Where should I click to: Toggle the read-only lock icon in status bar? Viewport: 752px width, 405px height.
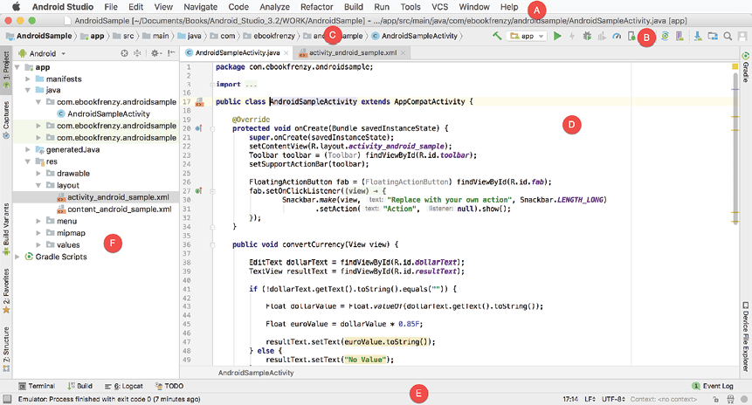click(715, 399)
